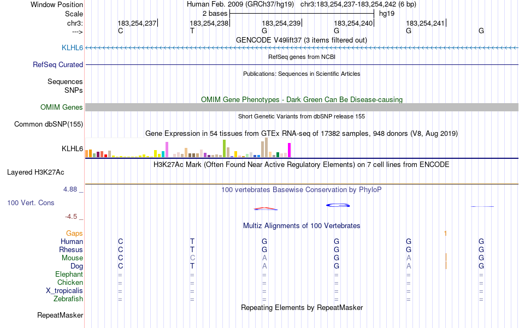The width and height of the screenshot is (519, 328).
Task: Click the OMIM Gene Phenotypes green title
Action: click(x=302, y=99)
